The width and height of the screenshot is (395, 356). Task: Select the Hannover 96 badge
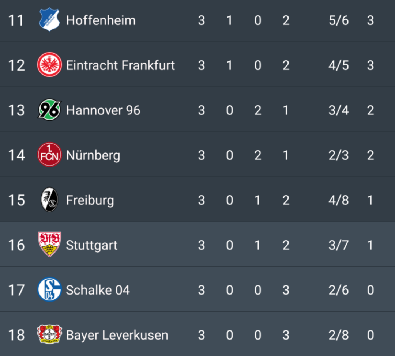click(x=49, y=110)
